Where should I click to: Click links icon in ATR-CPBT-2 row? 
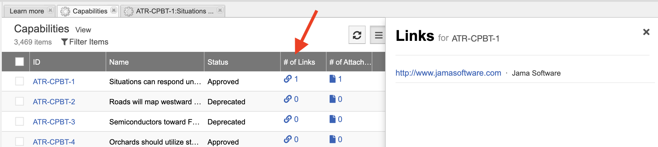(x=288, y=99)
